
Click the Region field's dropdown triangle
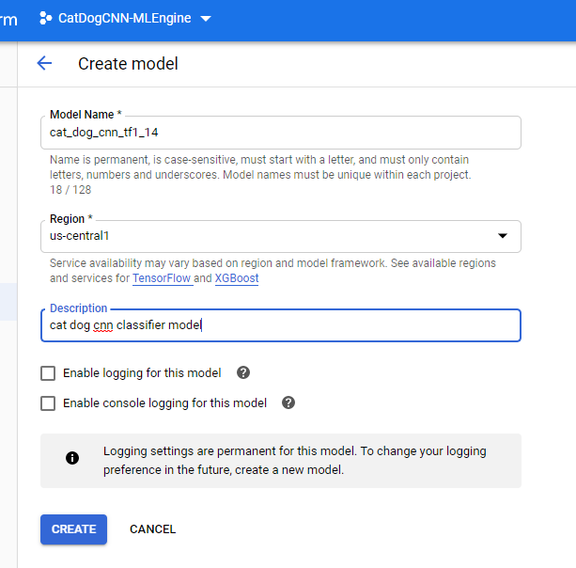tap(502, 236)
